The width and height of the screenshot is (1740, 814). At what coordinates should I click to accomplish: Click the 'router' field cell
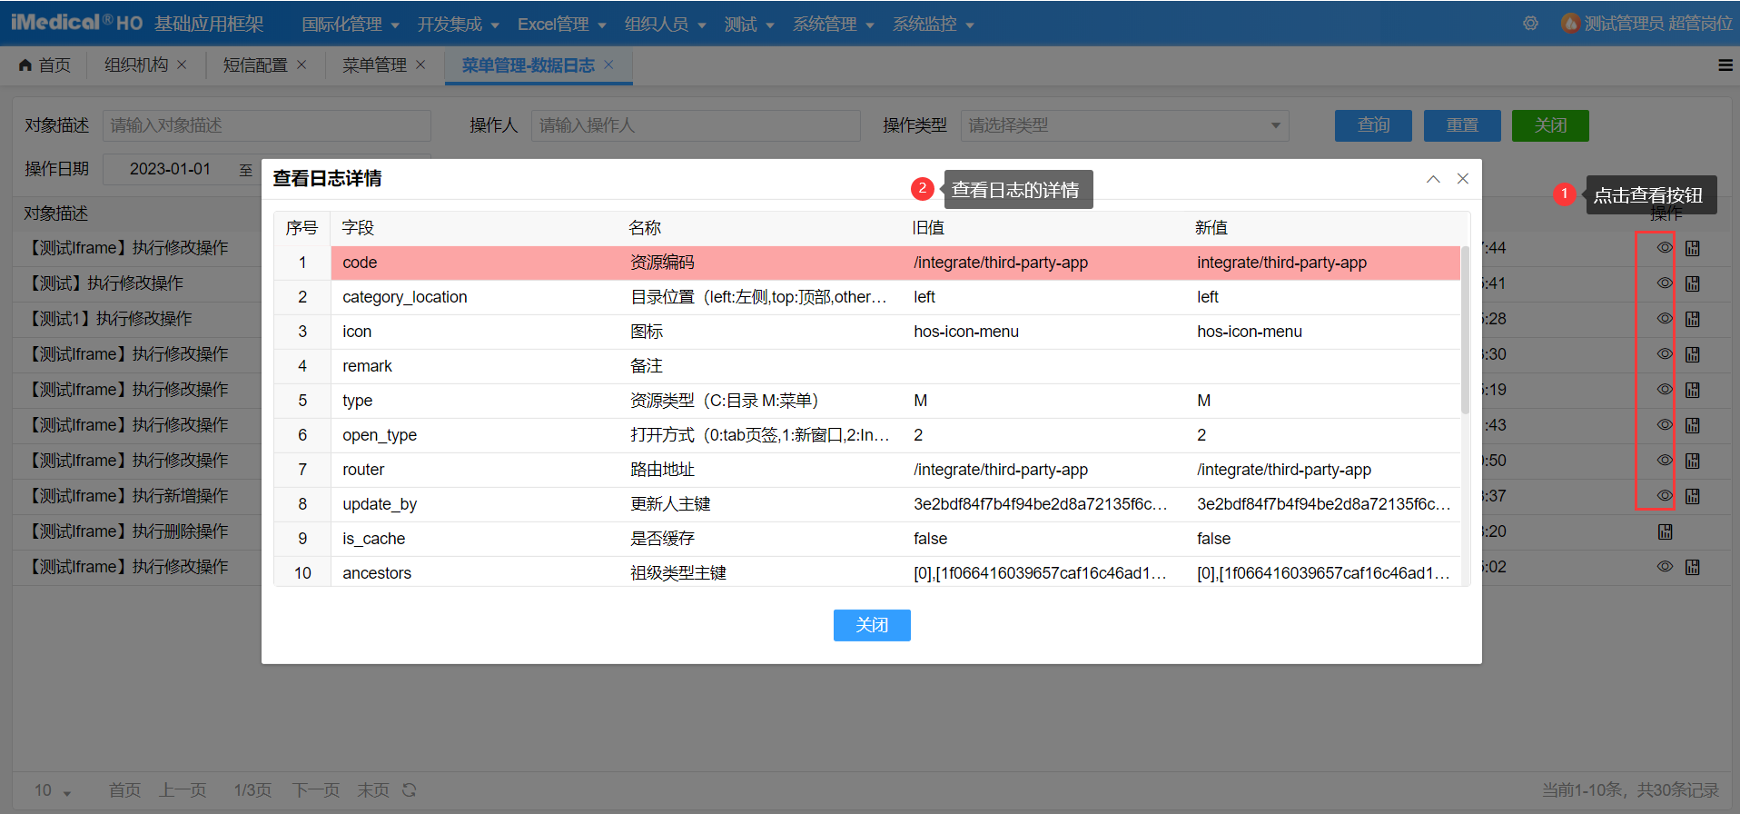click(x=363, y=470)
